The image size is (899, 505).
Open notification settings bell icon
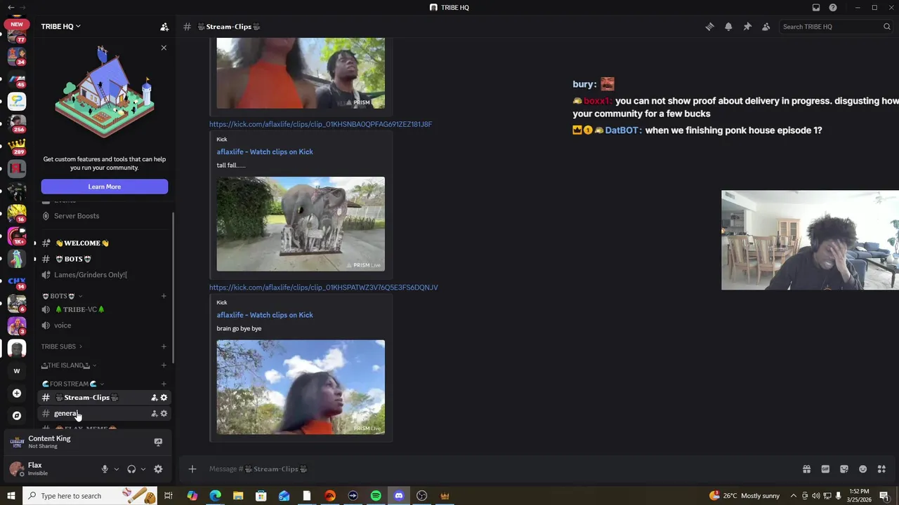(x=728, y=27)
